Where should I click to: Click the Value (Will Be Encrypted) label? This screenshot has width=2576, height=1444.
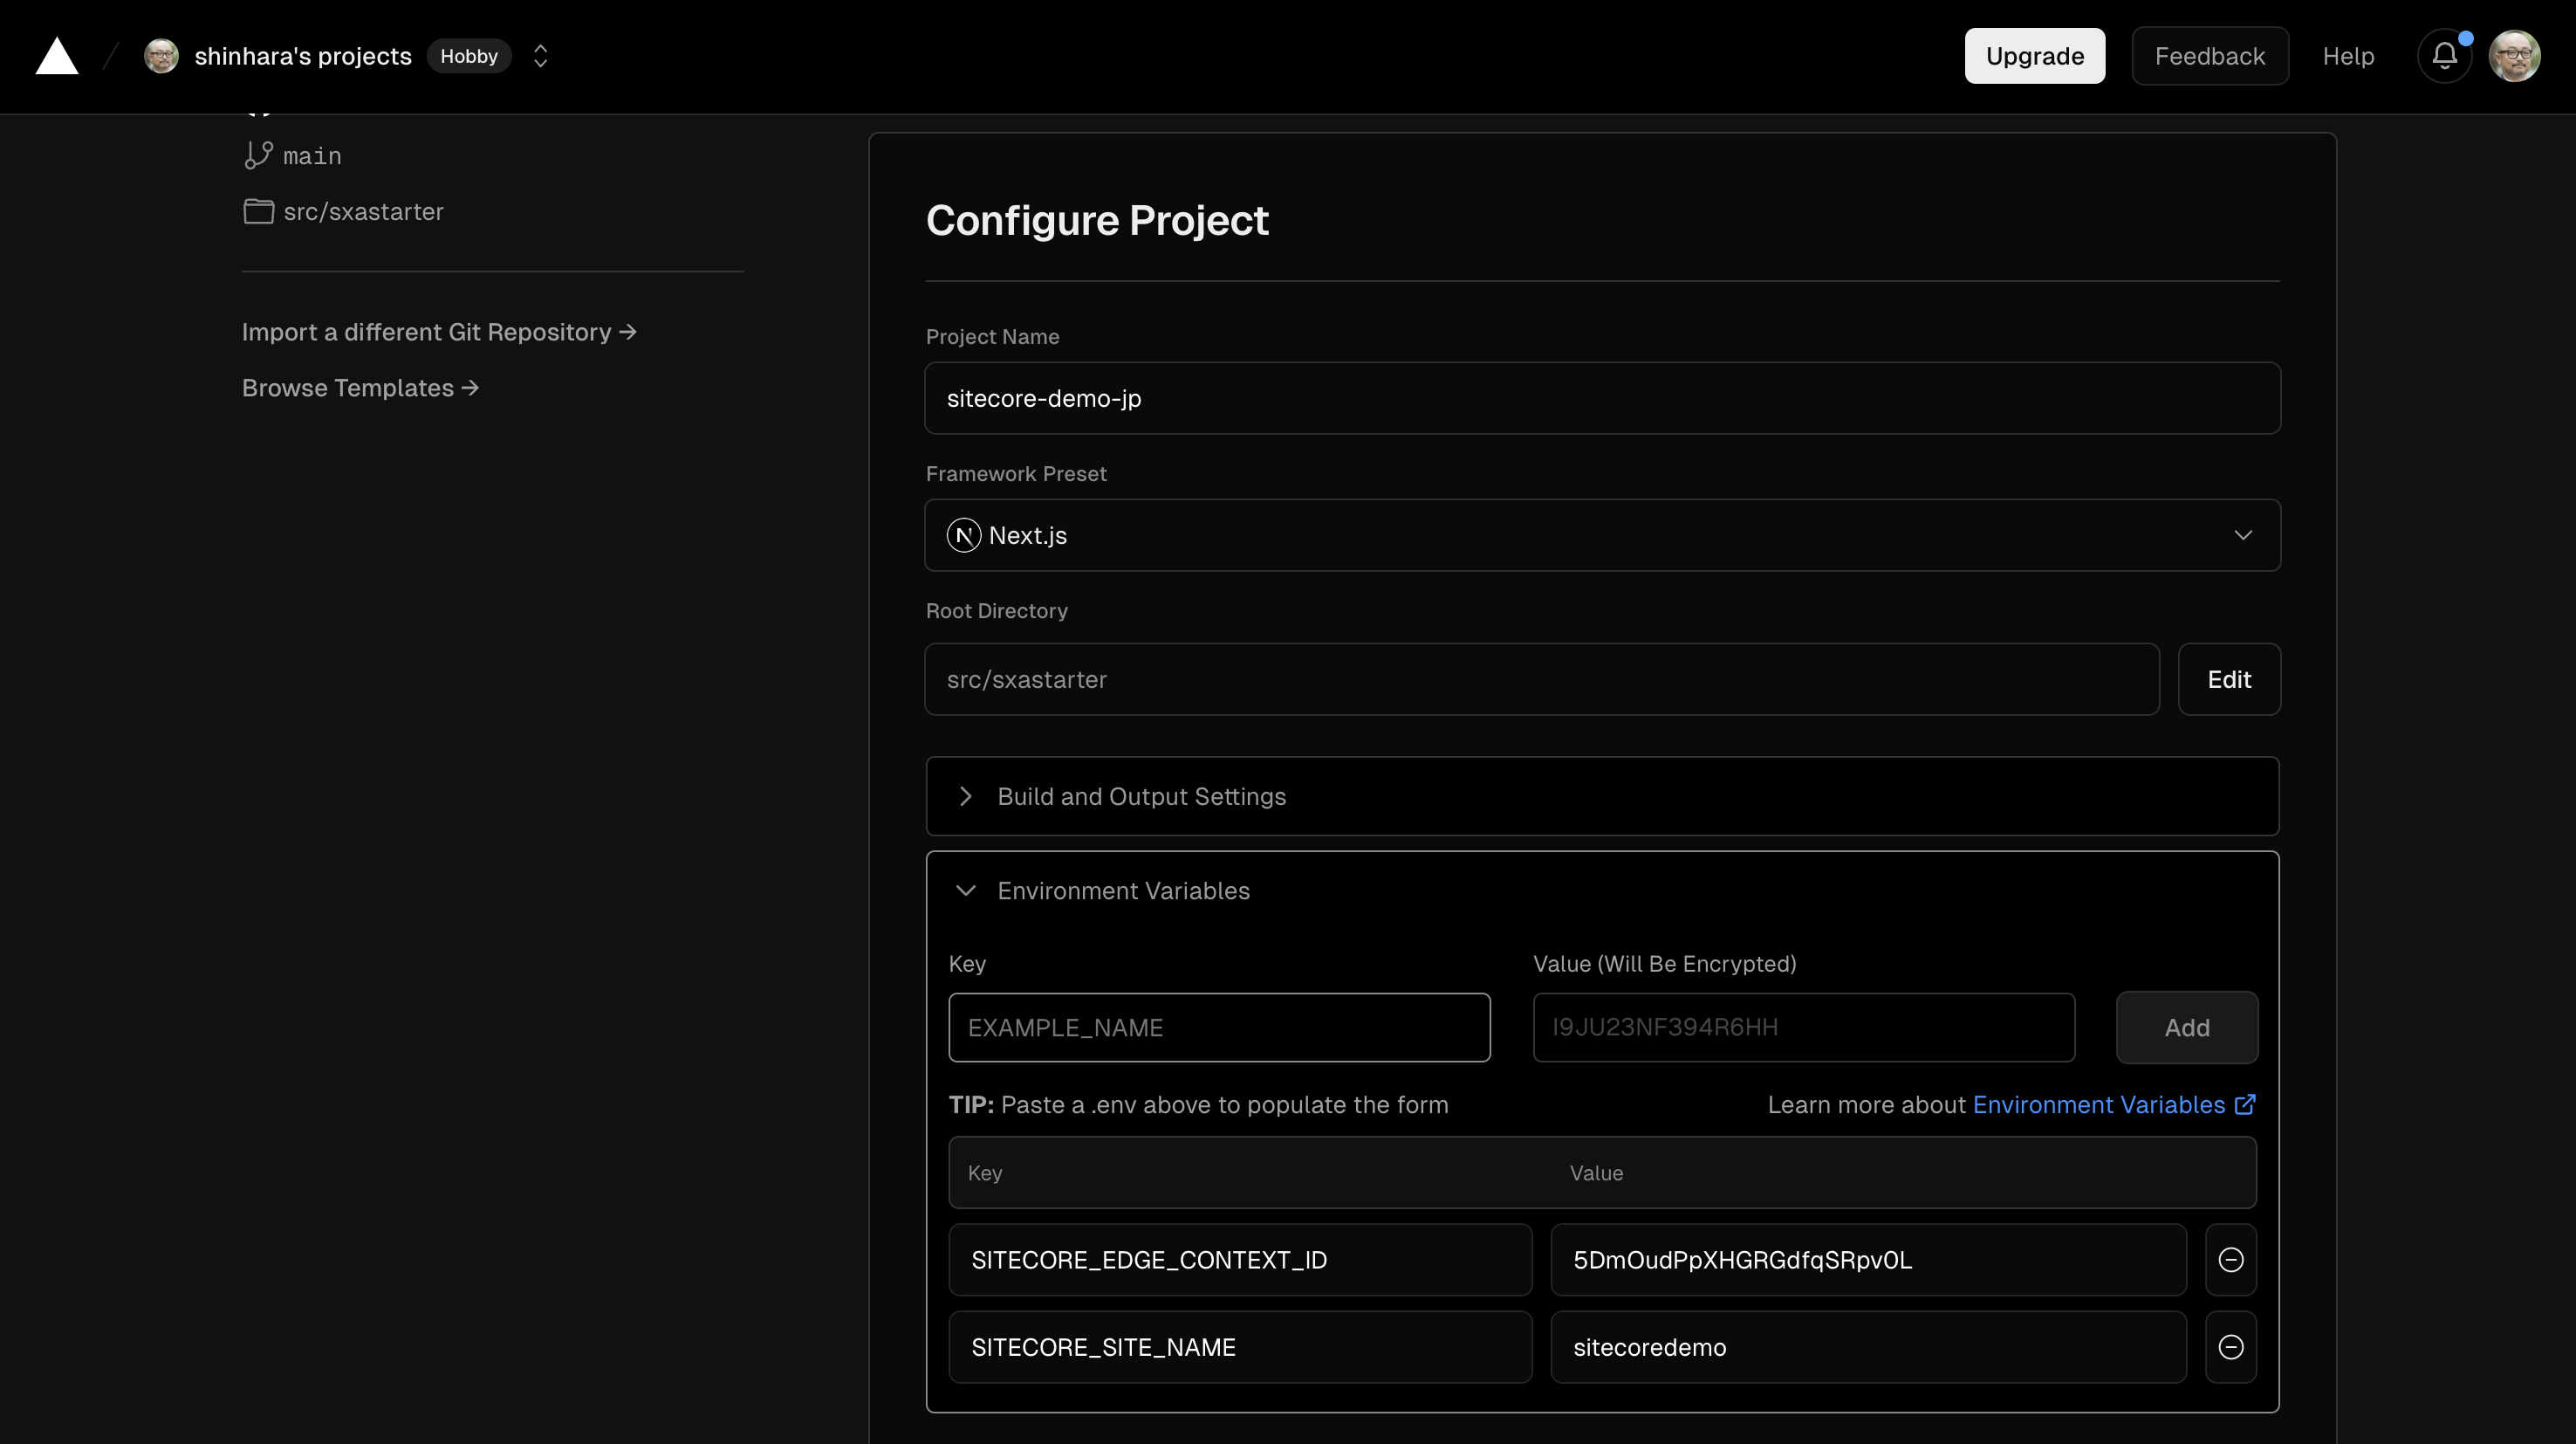tap(1664, 964)
